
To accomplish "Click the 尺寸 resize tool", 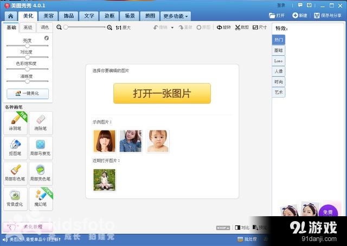I will 260,28.
